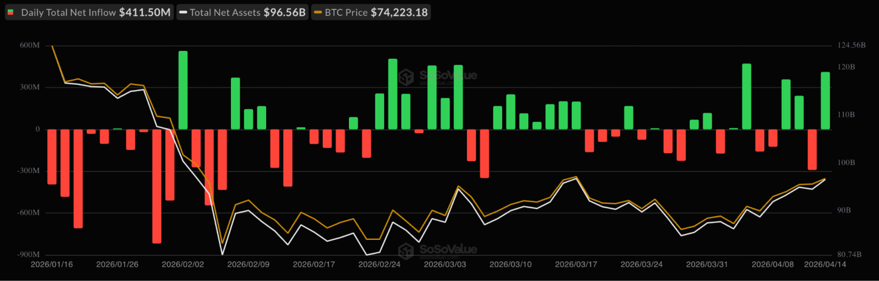This screenshot has height=281, width=879.
Task: Select the deepest red outflow bar near -800M
Action: click(157, 186)
